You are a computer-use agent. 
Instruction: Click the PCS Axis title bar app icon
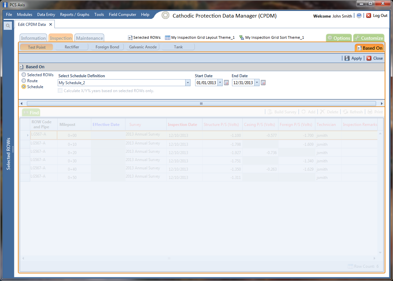tap(5, 5)
